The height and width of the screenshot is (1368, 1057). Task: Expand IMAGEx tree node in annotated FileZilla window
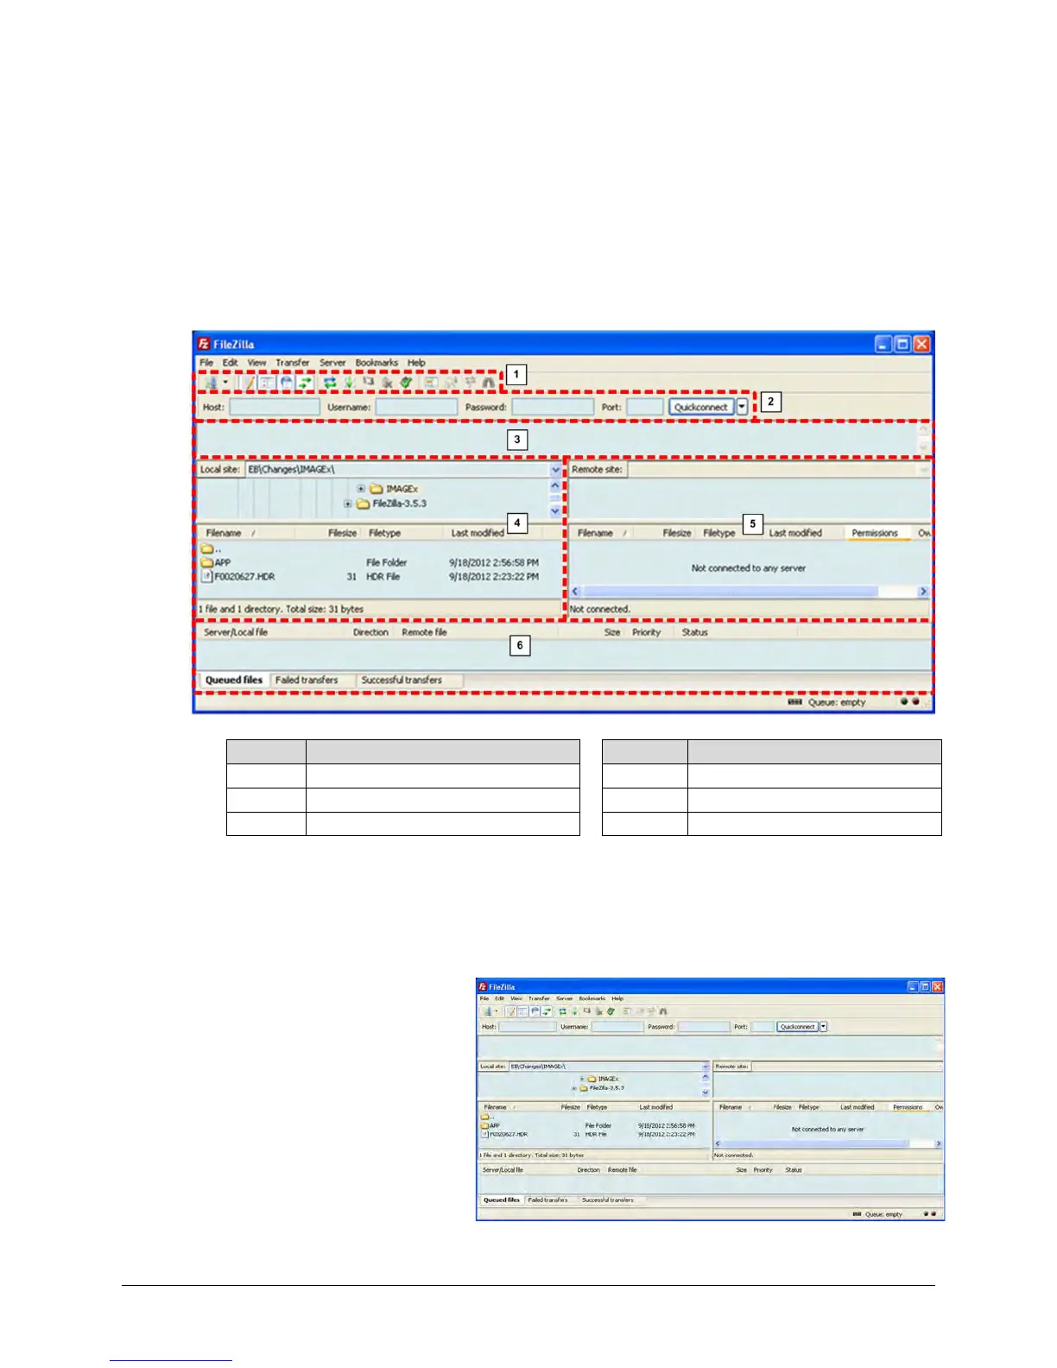tap(361, 489)
